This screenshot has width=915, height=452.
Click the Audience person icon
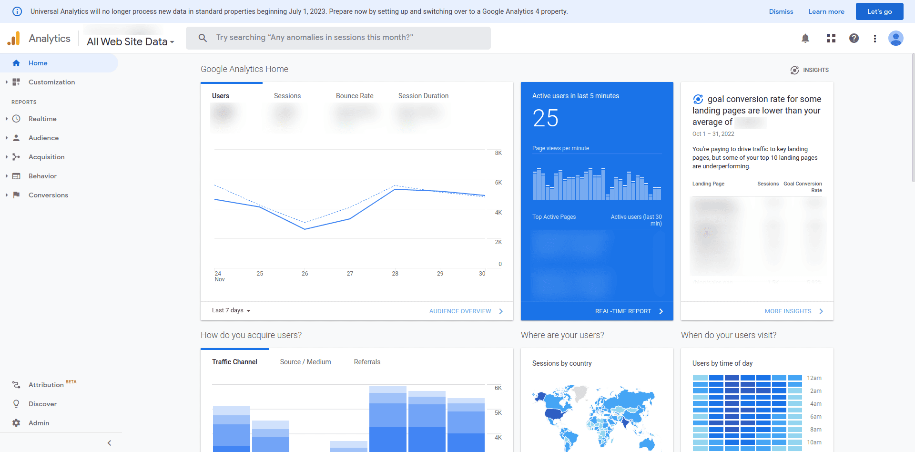click(x=16, y=138)
